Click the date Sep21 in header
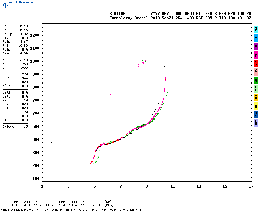This screenshot has height=212, width=261. click(x=168, y=18)
